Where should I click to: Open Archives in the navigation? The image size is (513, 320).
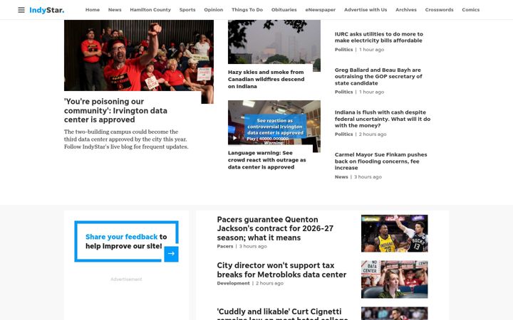point(406,10)
